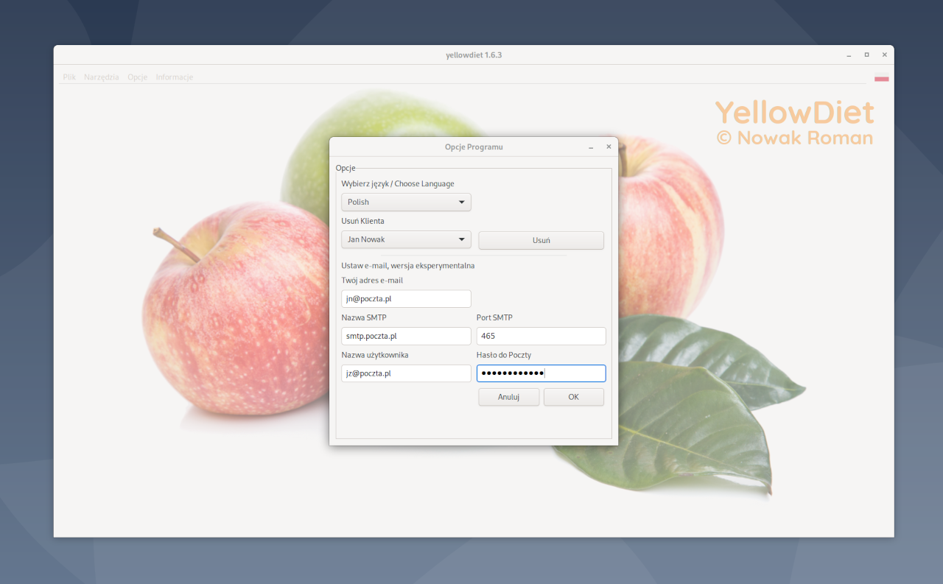Click the Opcje group frame label
Viewport: 943px width, 584px height.
(345, 168)
